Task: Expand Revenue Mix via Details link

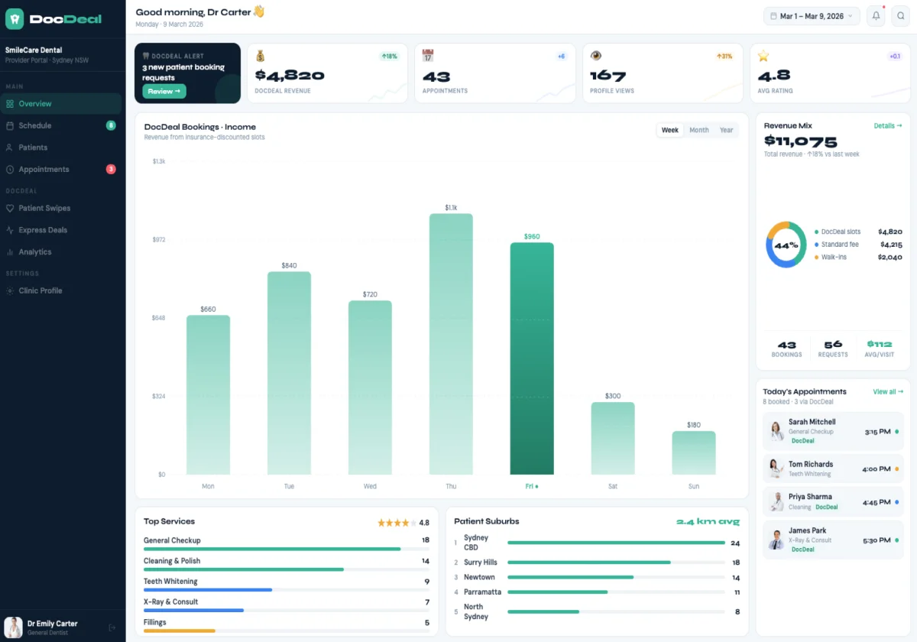Action: [887, 126]
